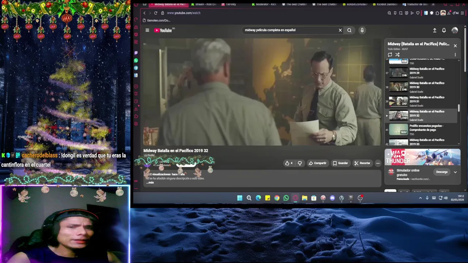Open the browser AI assistant button
The width and height of the screenshot is (468, 263).
pos(455,13)
